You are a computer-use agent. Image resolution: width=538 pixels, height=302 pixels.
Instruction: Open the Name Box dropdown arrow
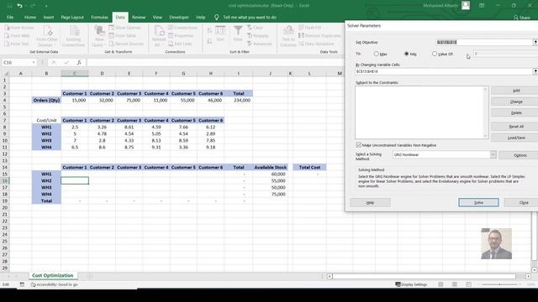34,62
